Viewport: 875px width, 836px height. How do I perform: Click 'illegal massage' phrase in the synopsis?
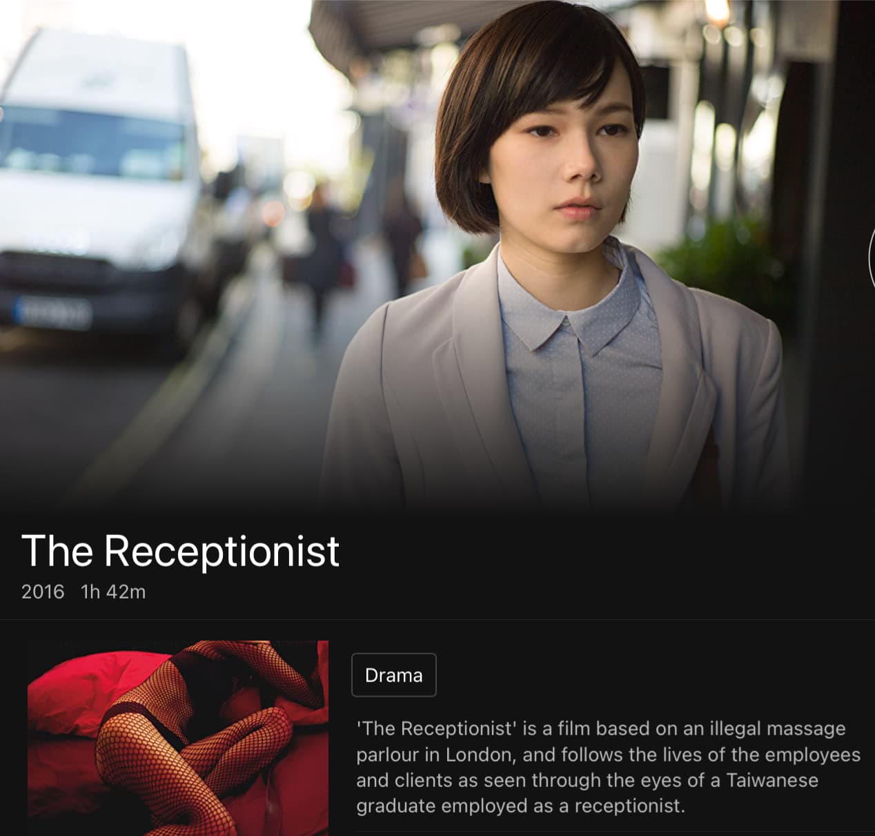click(777, 728)
